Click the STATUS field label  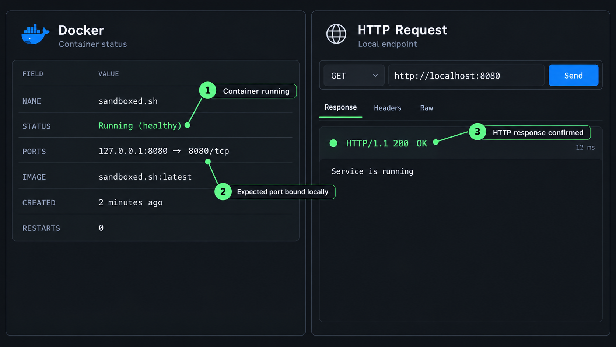(x=36, y=126)
